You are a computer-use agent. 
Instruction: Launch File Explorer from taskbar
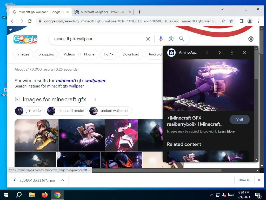coord(32,195)
